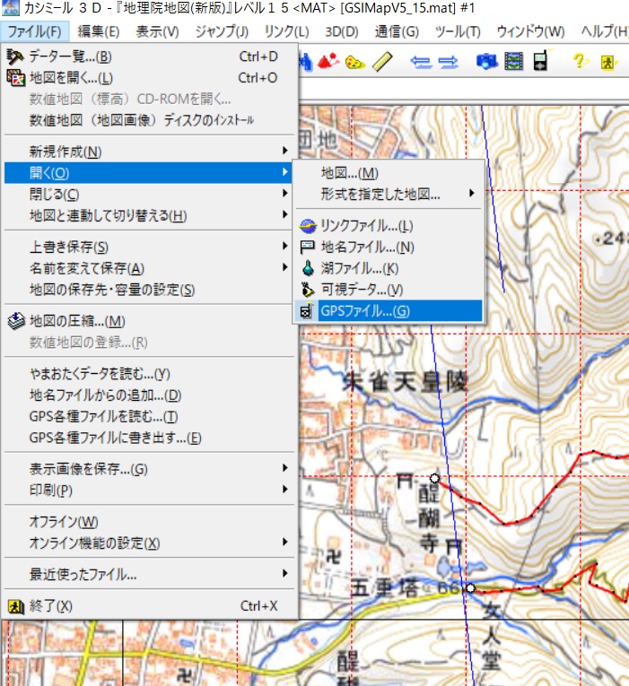This screenshot has height=686, width=629.
Task: Choose 地図を開く...(L) menu entry
Action: (150, 78)
